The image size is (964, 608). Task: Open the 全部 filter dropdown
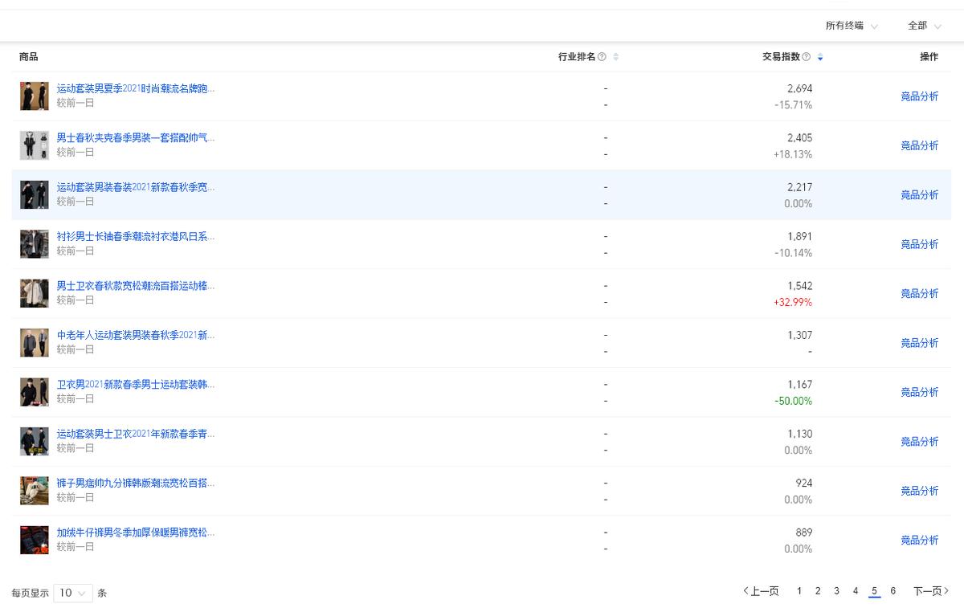point(924,26)
